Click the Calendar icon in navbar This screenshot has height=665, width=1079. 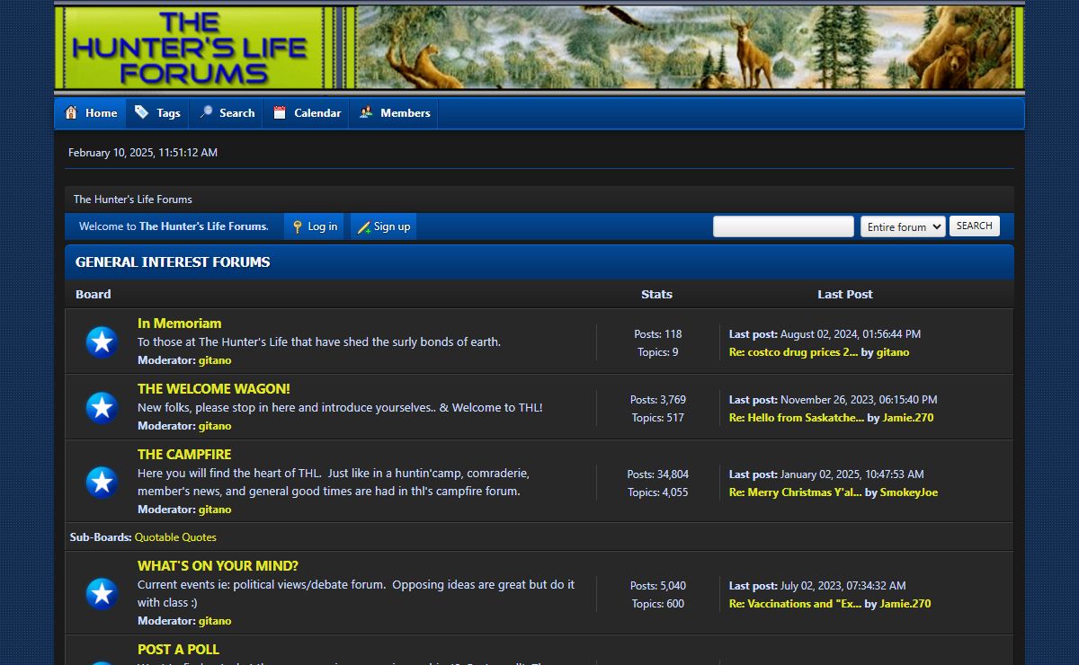click(280, 112)
